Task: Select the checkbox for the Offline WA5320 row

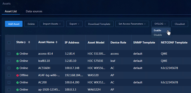Action: click(9, 75)
